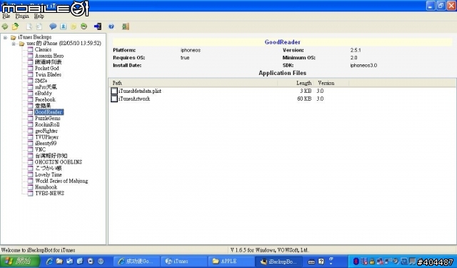
Task: Open the File menu
Action: tap(6, 16)
